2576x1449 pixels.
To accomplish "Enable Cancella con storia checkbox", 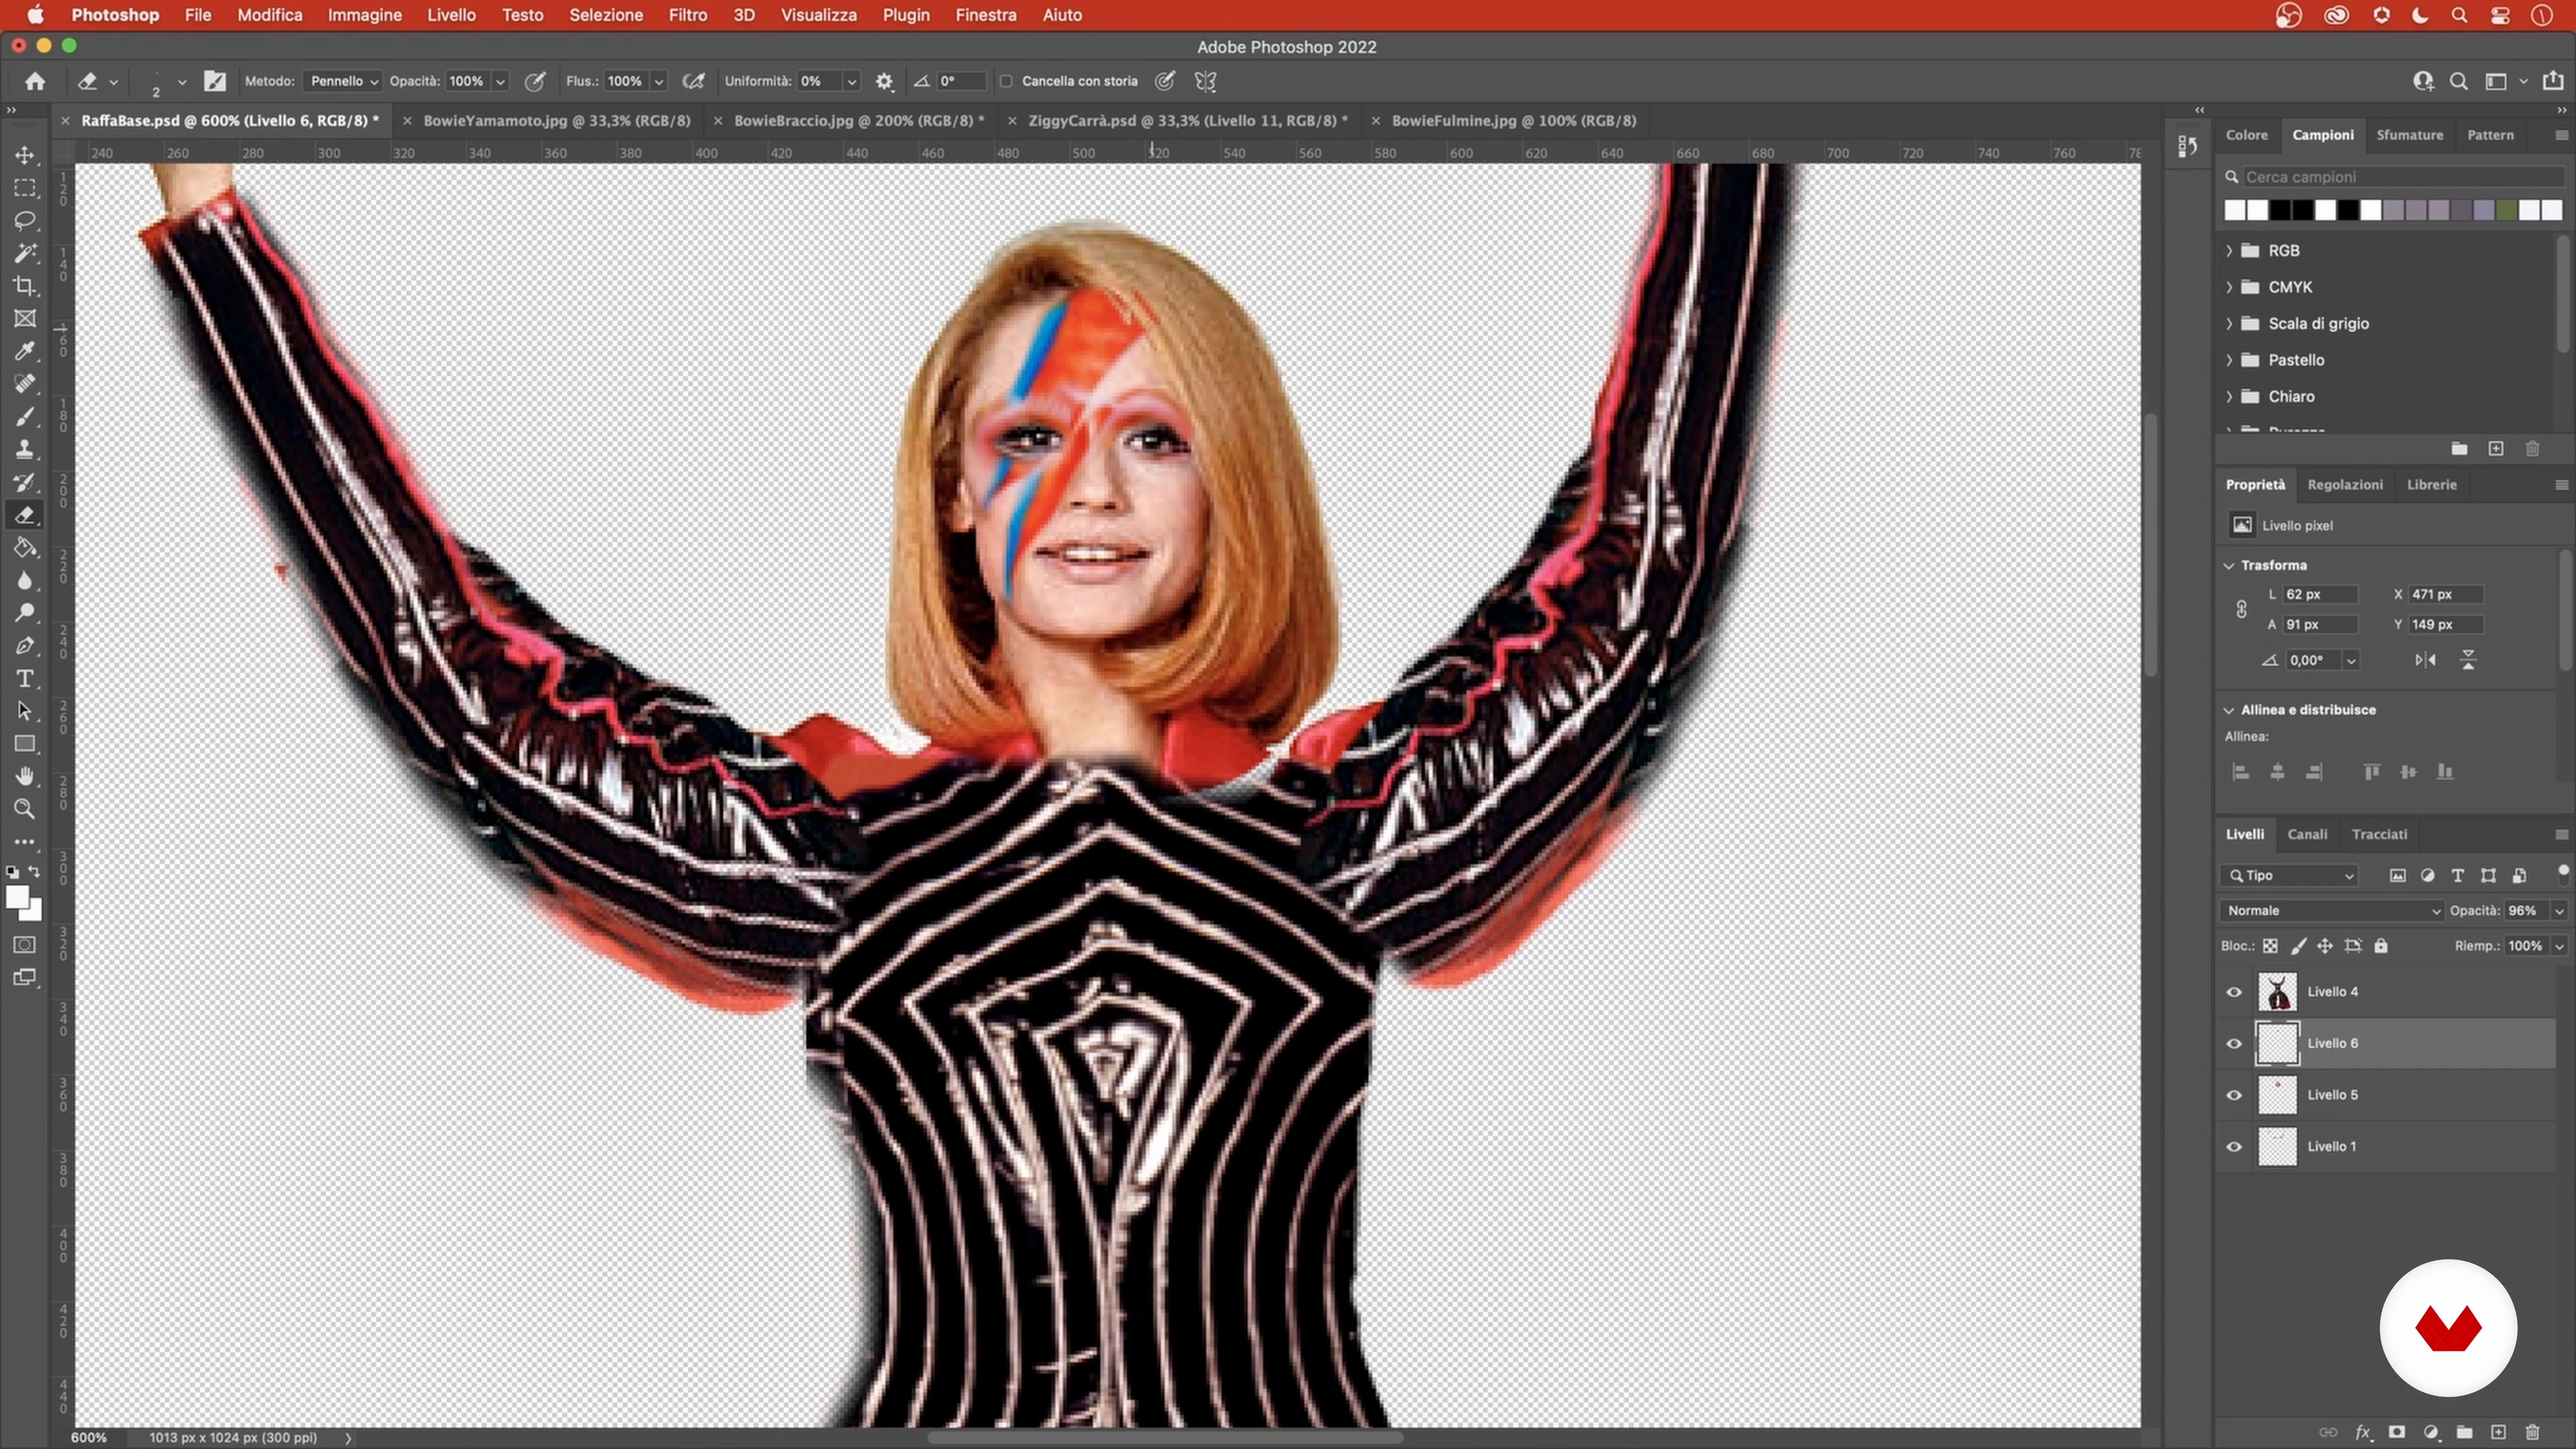I will (1006, 81).
